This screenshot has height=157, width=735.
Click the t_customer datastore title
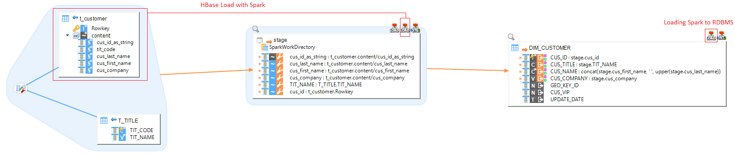93,18
